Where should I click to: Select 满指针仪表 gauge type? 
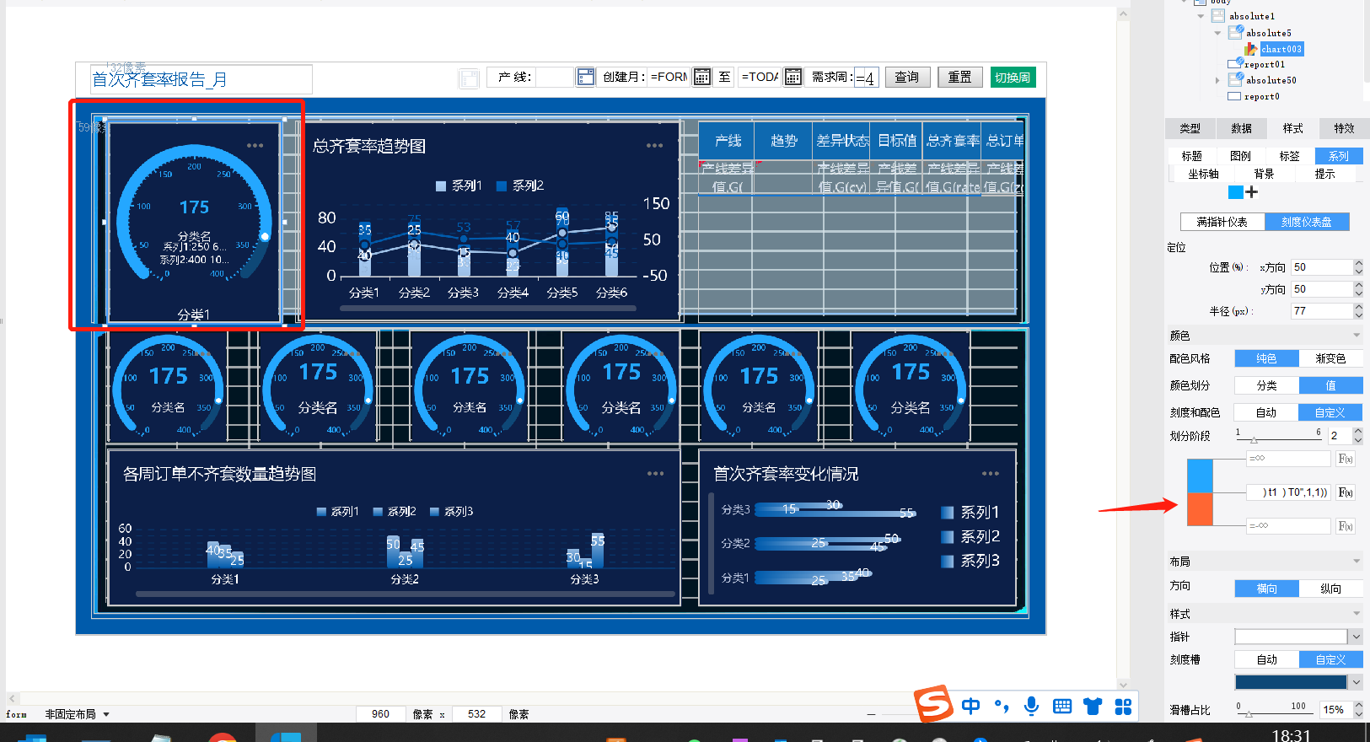pyautogui.click(x=1222, y=222)
